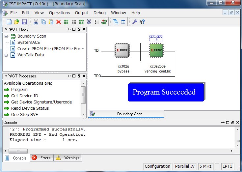Click console horizontal scrollbar thumb
The image size is (242, 172).
pyautogui.click(x=18, y=151)
